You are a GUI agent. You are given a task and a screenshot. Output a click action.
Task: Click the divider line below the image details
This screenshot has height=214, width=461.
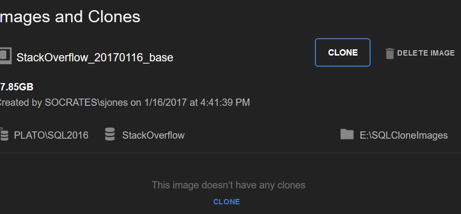(x=230, y=153)
